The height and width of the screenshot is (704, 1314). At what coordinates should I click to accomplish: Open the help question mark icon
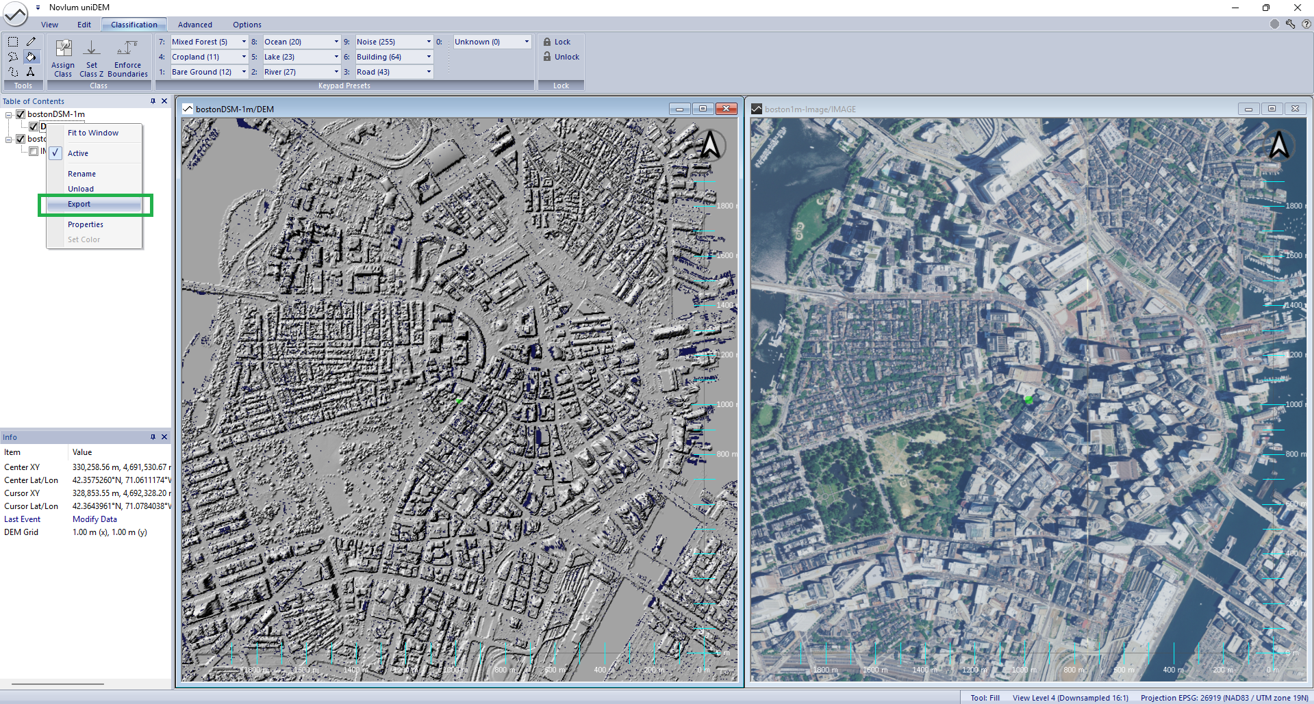[1306, 24]
